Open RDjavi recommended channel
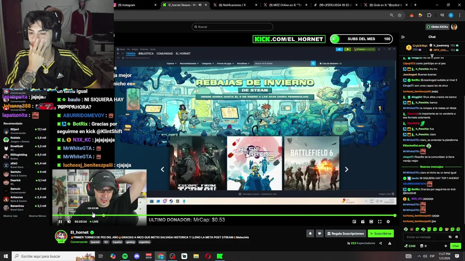465x261 pixels. [x=25, y=131]
